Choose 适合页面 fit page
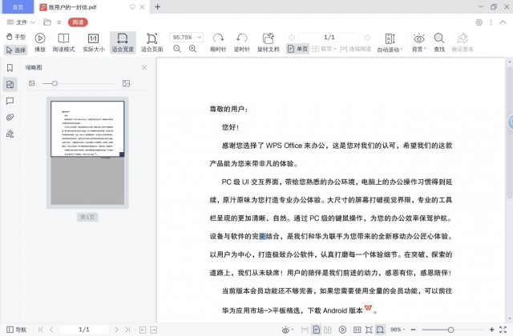The height and width of the screenshot is (336, 513). [x=151, y=42]
